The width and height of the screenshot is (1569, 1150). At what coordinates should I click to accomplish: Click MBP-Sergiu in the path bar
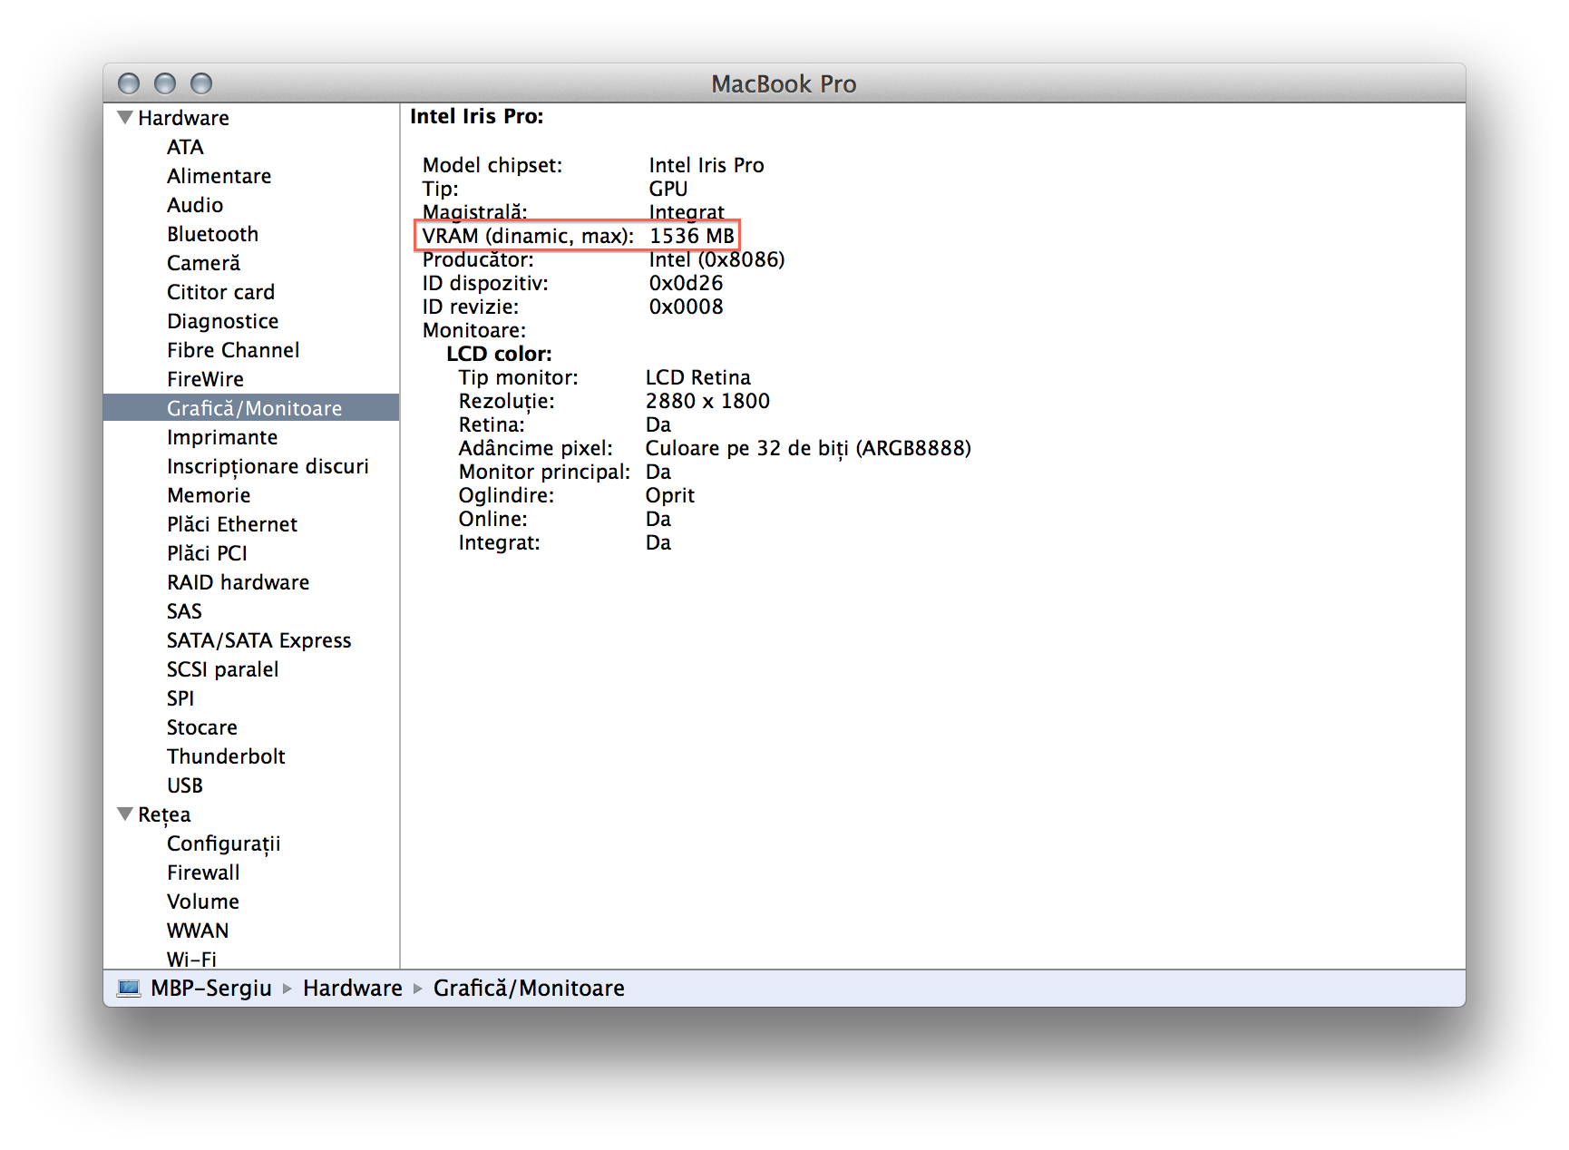(211, 988)
